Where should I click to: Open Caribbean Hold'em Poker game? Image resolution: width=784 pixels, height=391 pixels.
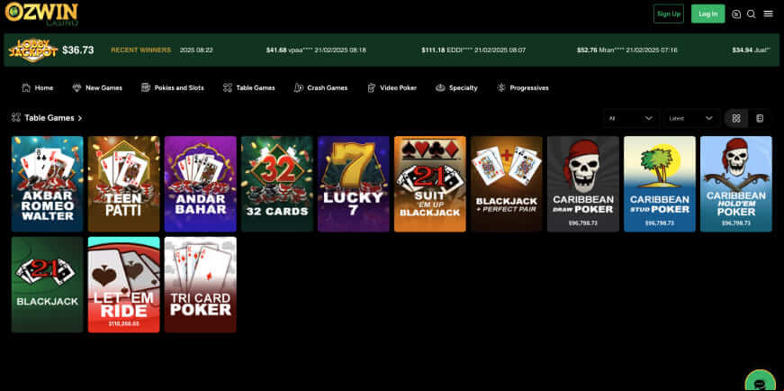(x=736, y=184)
